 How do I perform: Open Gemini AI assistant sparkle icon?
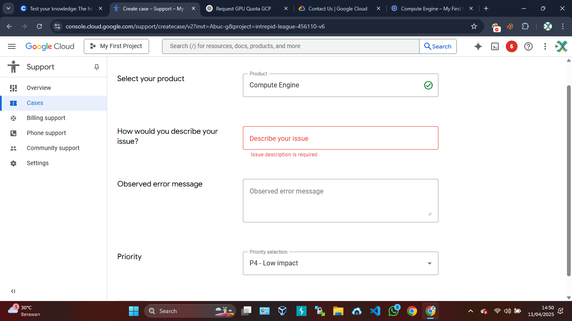click(478, 46)
